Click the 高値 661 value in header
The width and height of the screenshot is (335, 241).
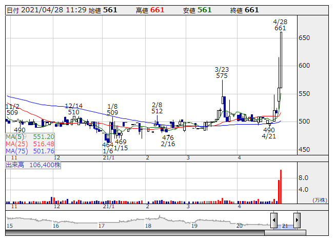point(150,10)
